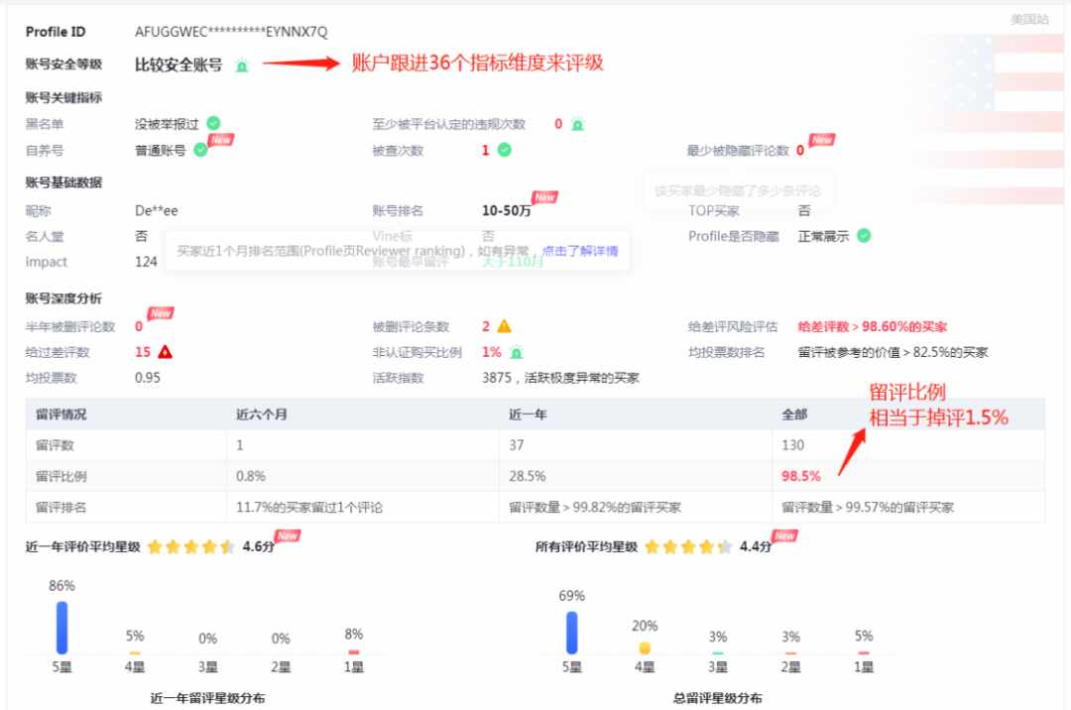Click the 比较安全账号 security level text
The width and height of the screenshot is (1071, 710).
pos(178,64)
